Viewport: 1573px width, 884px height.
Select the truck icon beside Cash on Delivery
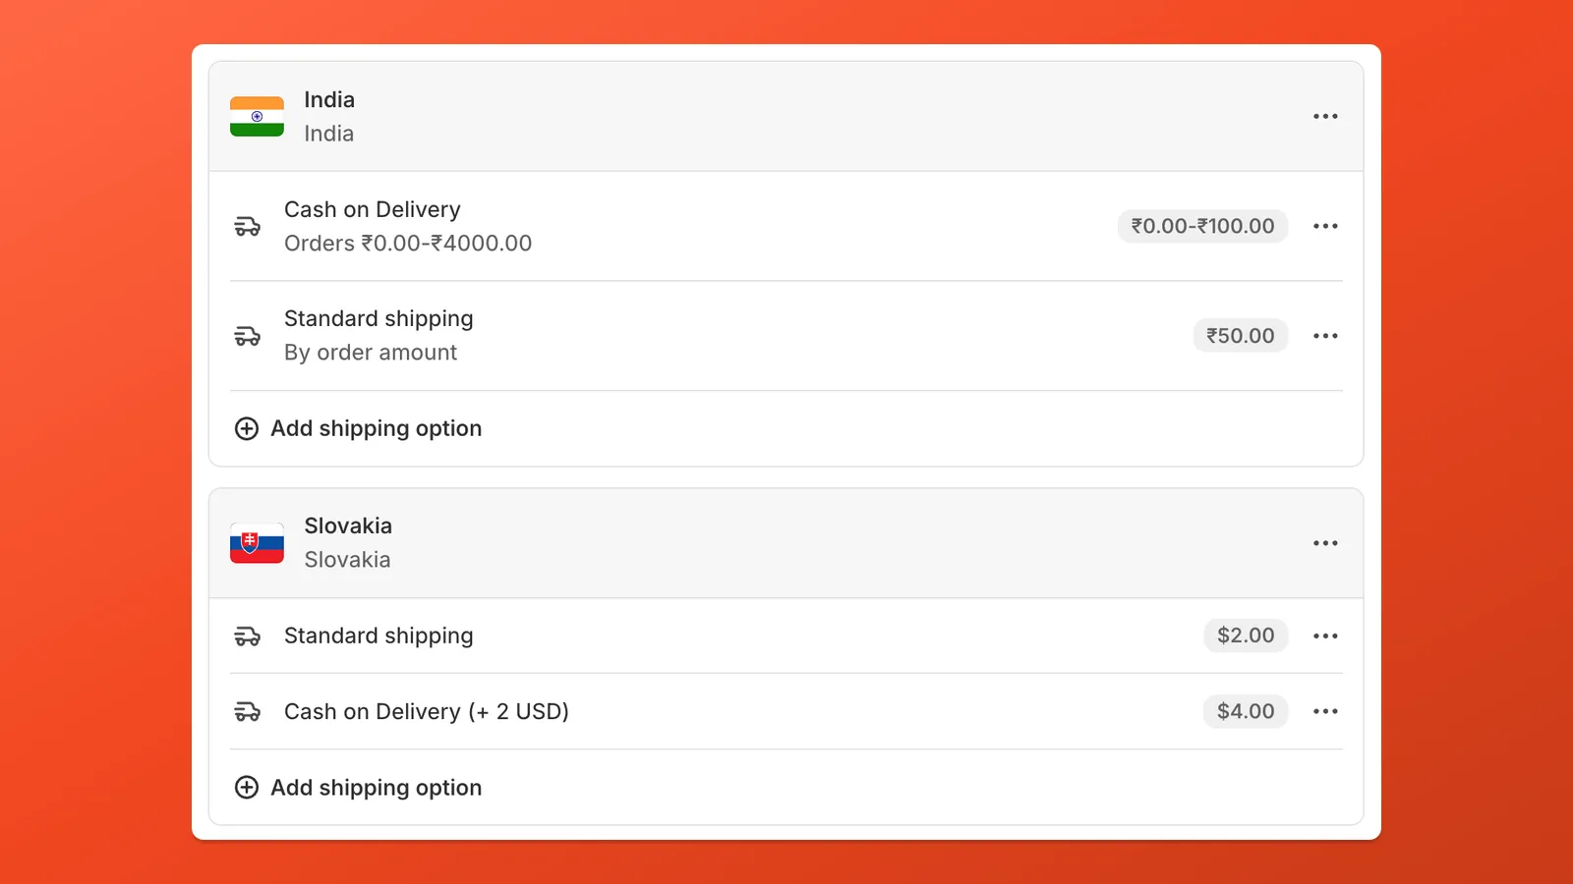coord(248,226)
